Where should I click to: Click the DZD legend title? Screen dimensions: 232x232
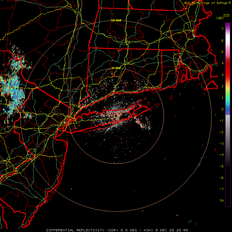coord(227,15)
